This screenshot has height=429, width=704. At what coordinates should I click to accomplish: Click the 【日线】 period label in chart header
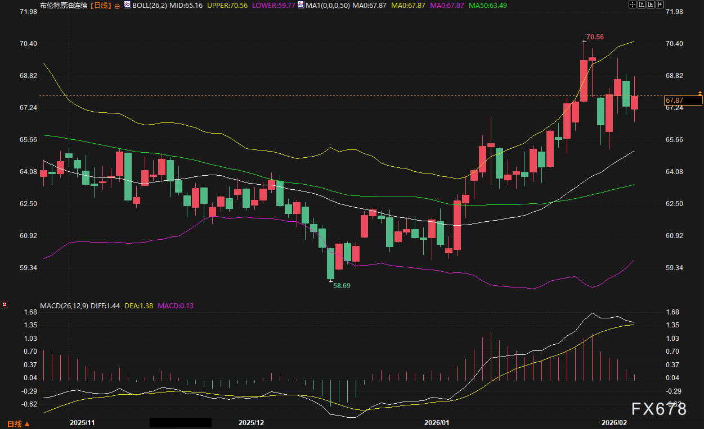point(101,5)
